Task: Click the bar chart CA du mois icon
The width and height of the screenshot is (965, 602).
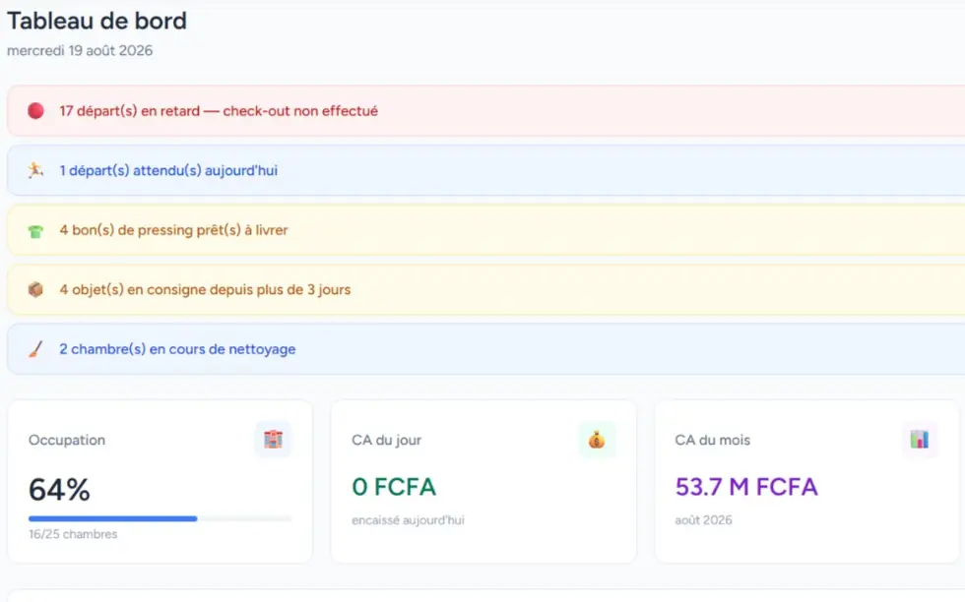Action: pos(920,440)
